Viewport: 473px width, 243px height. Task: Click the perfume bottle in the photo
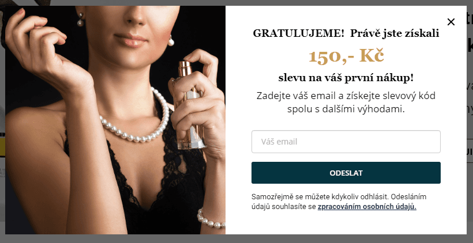(189, 105)
